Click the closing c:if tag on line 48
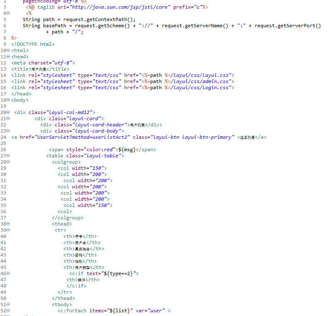The image size is (329, 316). click(77, 286)
